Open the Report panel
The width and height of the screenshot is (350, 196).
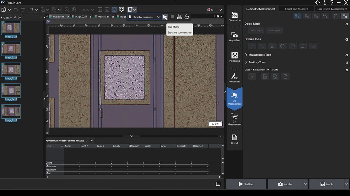tap(234, 139)
